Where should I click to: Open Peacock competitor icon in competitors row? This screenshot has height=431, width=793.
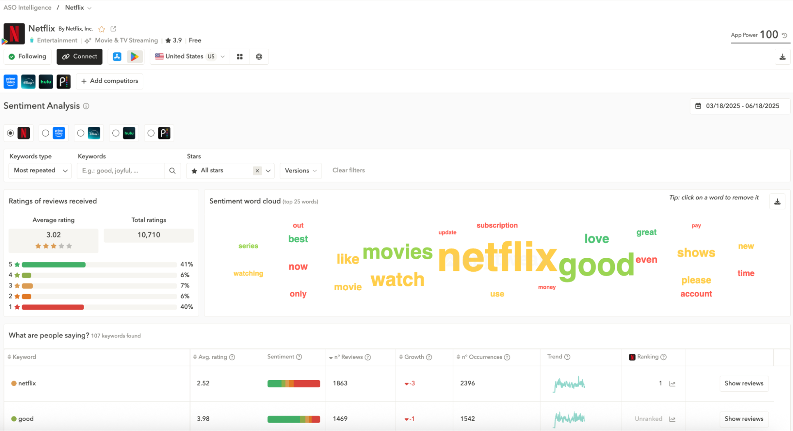coord(63,81)
